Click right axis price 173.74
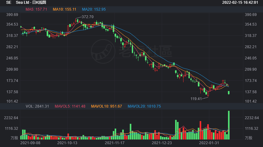The width and height of the screenshot is (263, 147). (x=251, y=81)
